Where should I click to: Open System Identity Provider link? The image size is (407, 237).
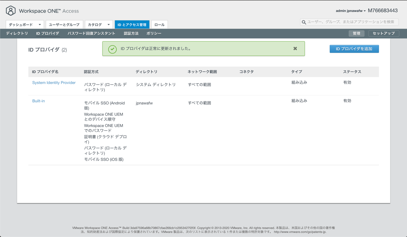pos(54,83)
